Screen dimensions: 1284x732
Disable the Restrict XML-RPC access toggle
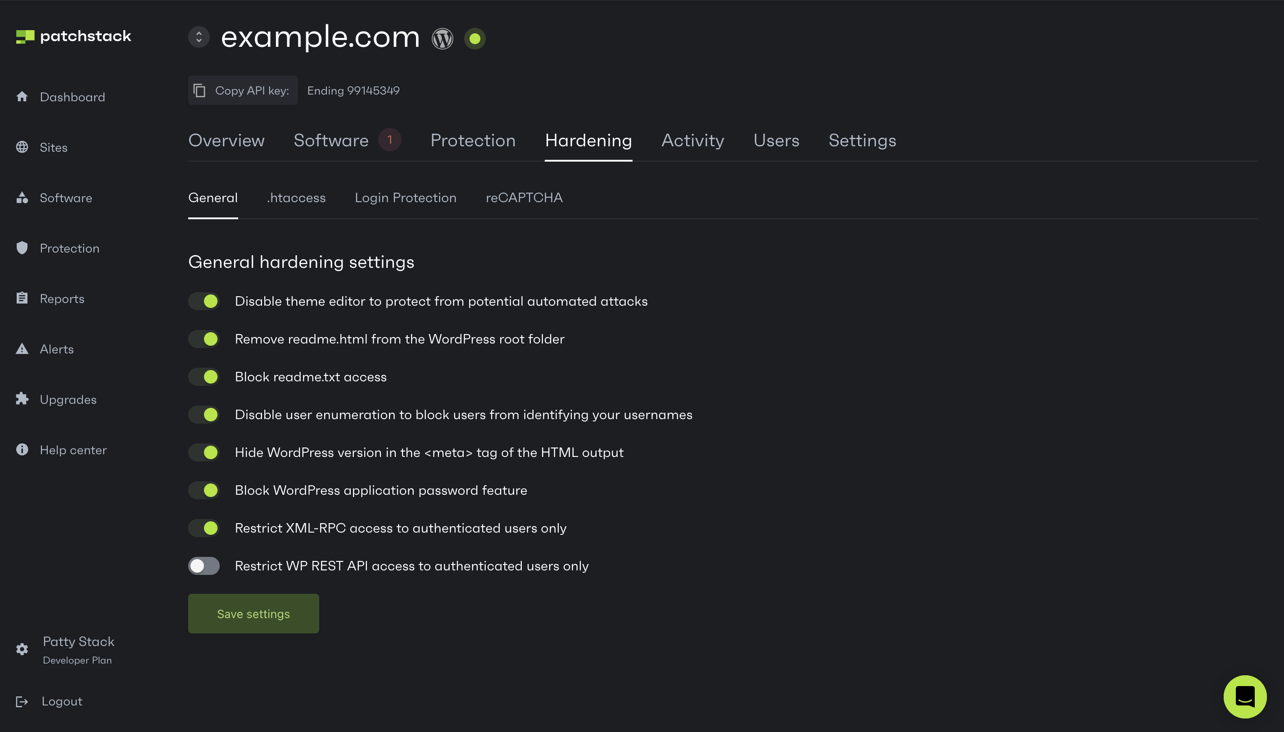click(x=204, y=528)
